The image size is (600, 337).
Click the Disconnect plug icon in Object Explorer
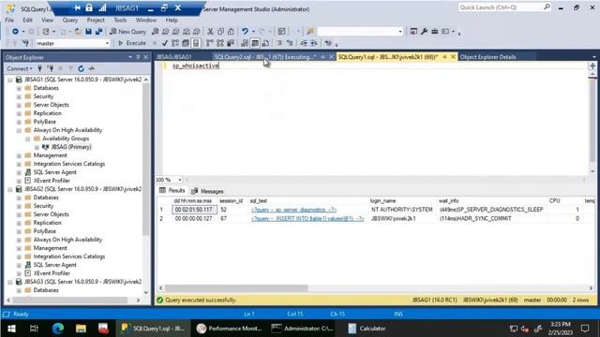pyautogui.click(x=50, y=68)
